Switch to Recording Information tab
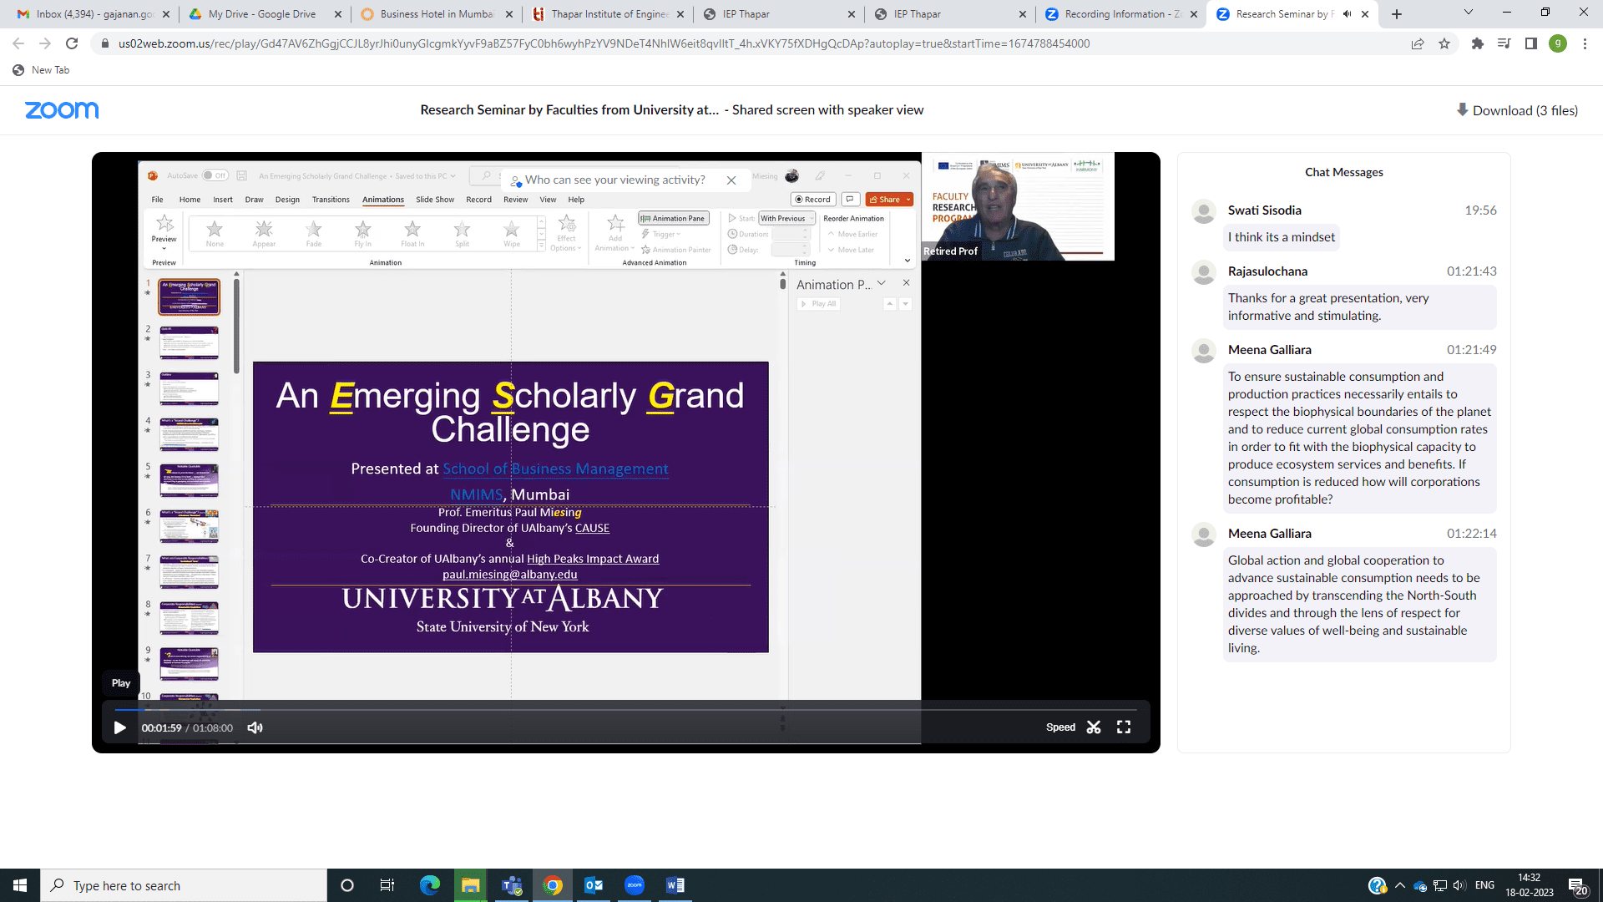This screenshot has width=1603, height=902. pyautogui.click(x=1121, y=14)
